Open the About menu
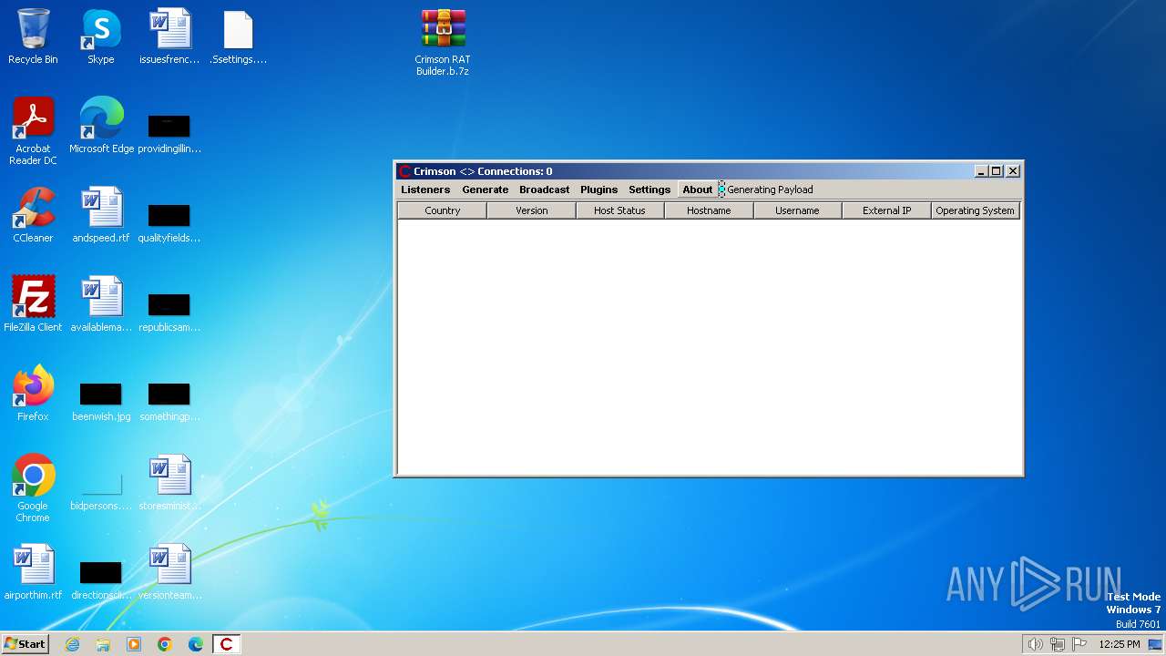 click(x=698, y=190)
